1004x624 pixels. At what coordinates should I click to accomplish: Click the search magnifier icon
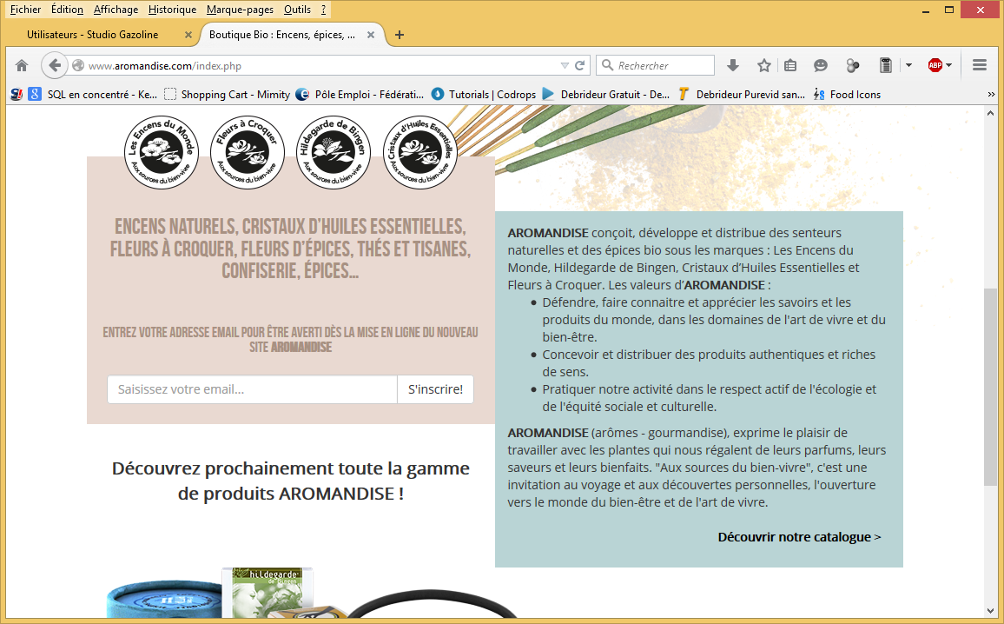coord(608,65)
